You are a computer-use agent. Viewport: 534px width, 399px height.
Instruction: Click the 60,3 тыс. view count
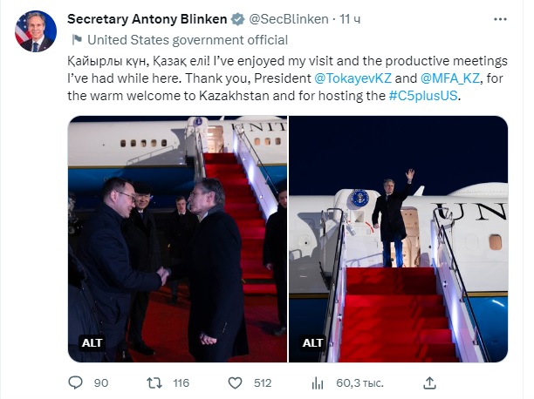pyautogui.click(x=357, y=382)
